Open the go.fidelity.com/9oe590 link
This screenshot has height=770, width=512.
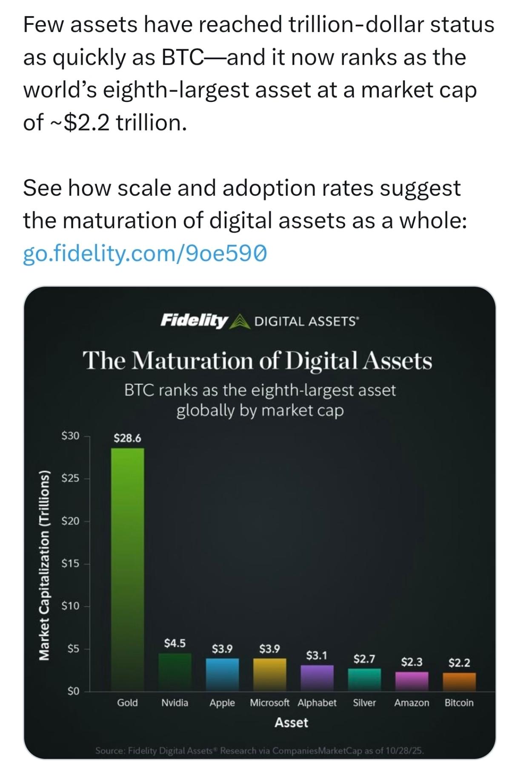point(145,253)
